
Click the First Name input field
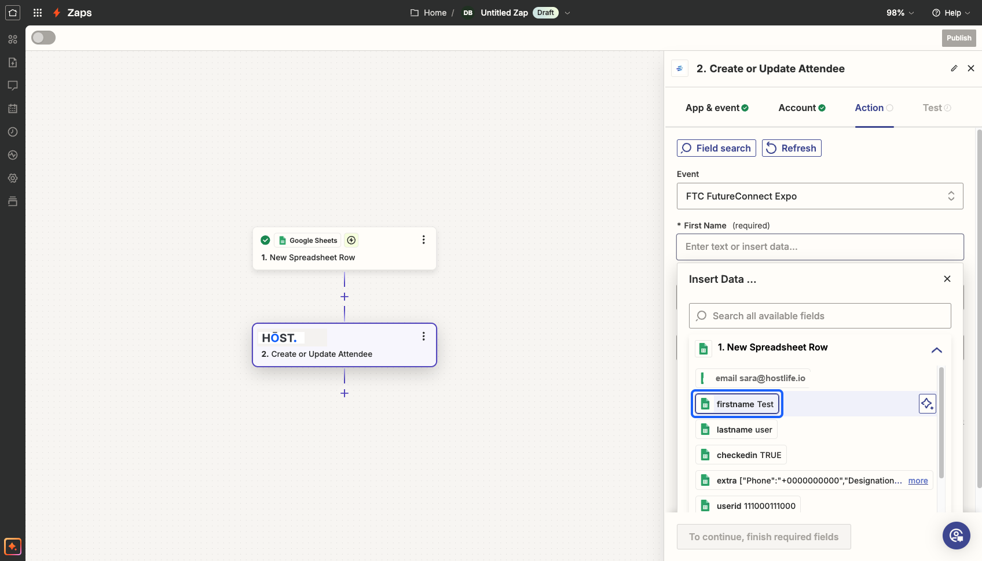click(x=820, y=247)
